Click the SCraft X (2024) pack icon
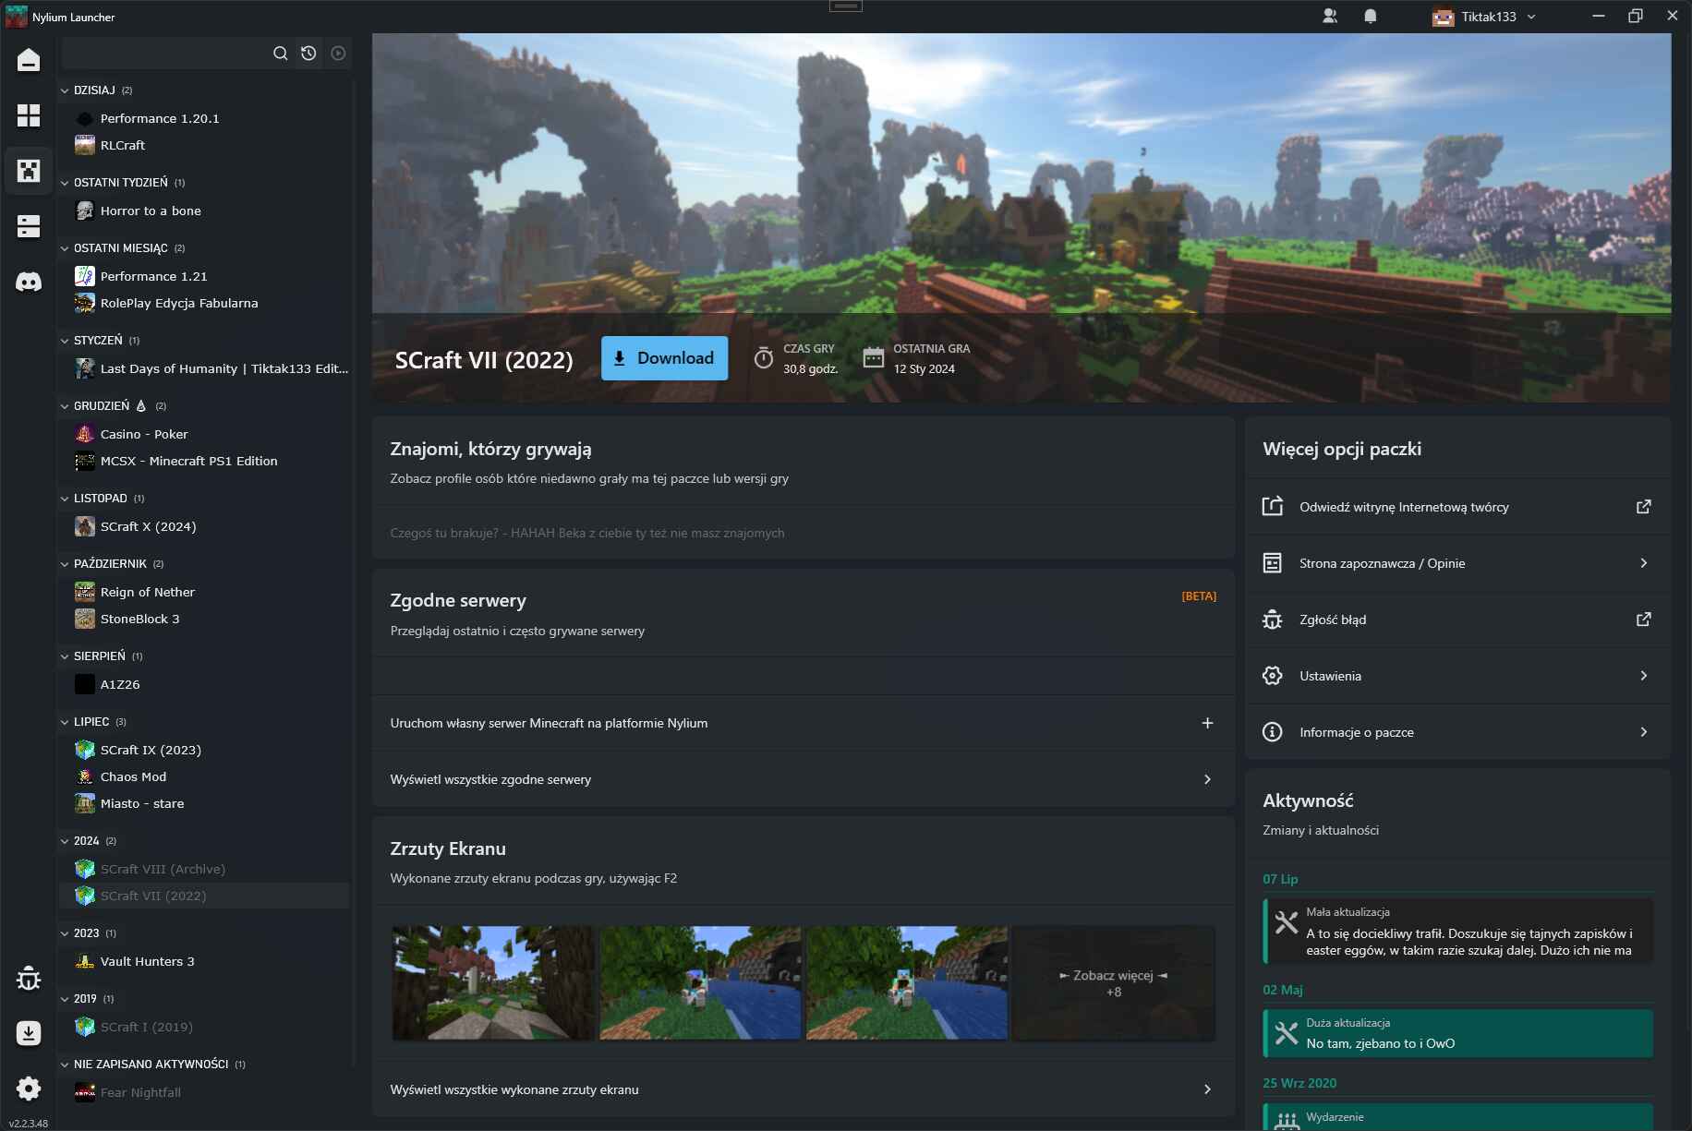 [85, 526]
